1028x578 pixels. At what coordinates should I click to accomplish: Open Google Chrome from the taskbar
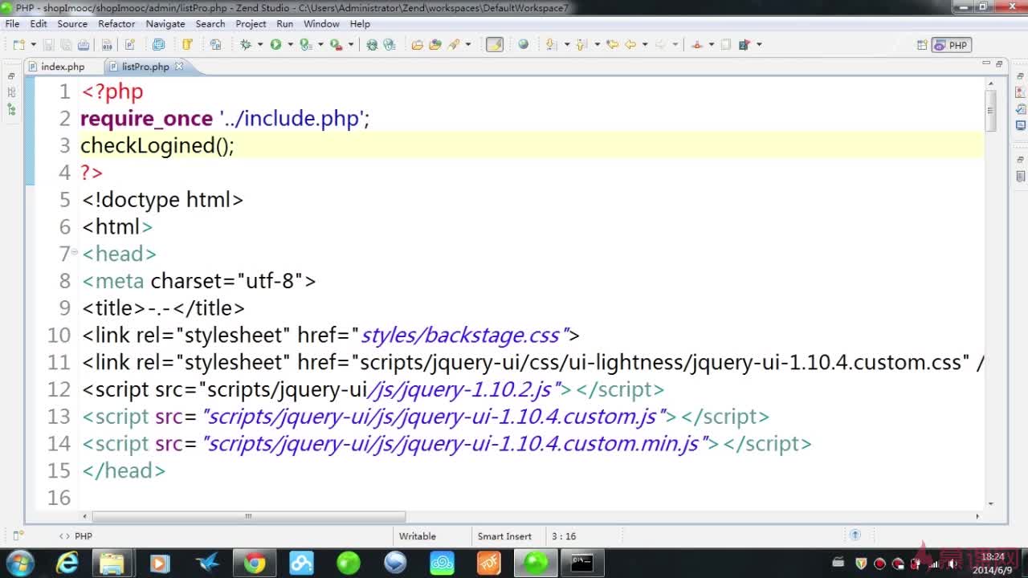tap(255, 563)
